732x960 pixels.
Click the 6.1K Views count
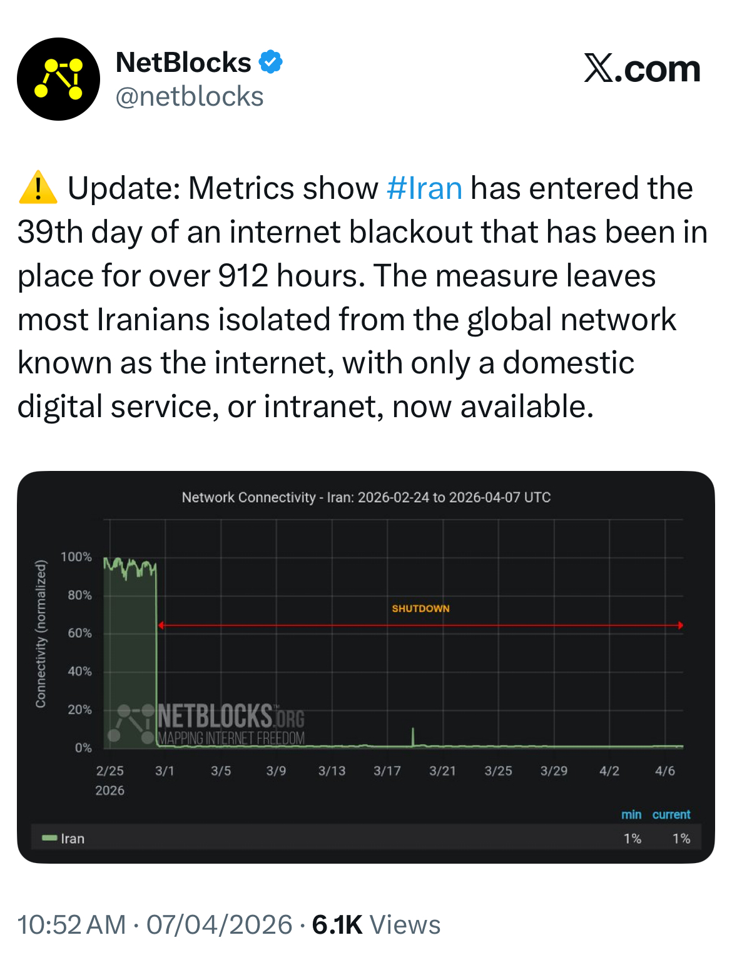(376, 924)
